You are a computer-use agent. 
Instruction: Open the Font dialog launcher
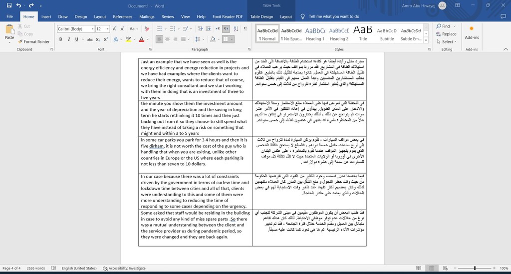150,49
